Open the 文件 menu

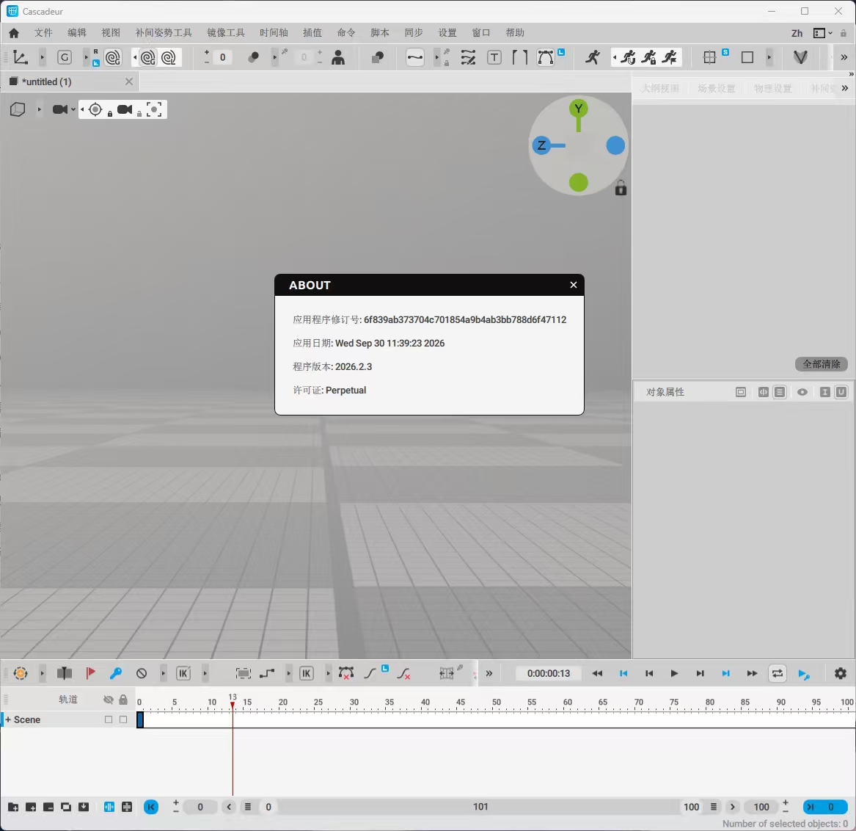coord(44,33)
